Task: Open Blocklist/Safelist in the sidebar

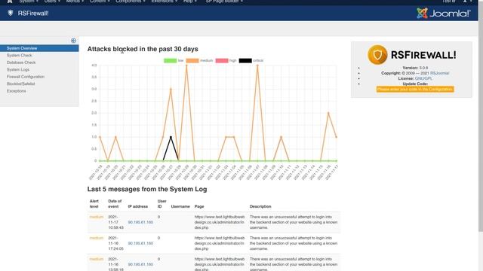Action: click(20, 84)
